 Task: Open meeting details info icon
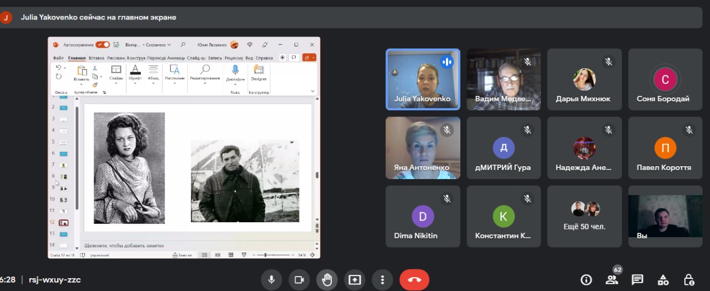586,279
